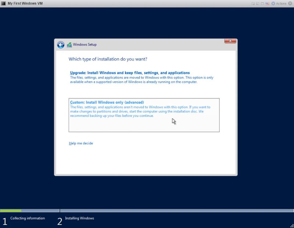
Task: Click the "Installing Windows" step label
Action: (79, 218)
